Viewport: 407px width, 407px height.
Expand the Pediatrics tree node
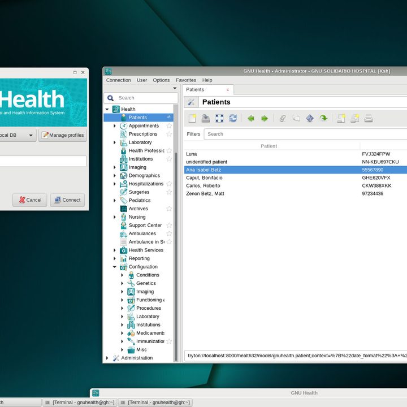coord(114,200)
